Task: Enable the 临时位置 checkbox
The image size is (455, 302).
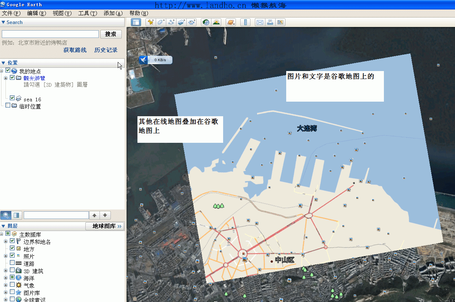Action: point(8,105)
